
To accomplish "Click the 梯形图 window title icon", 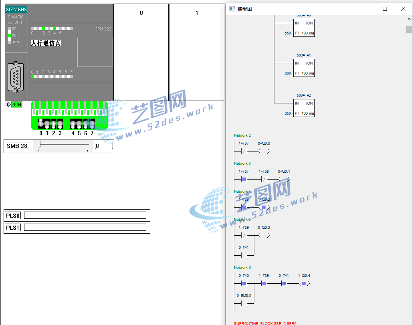I will click(x=232, y=9).
